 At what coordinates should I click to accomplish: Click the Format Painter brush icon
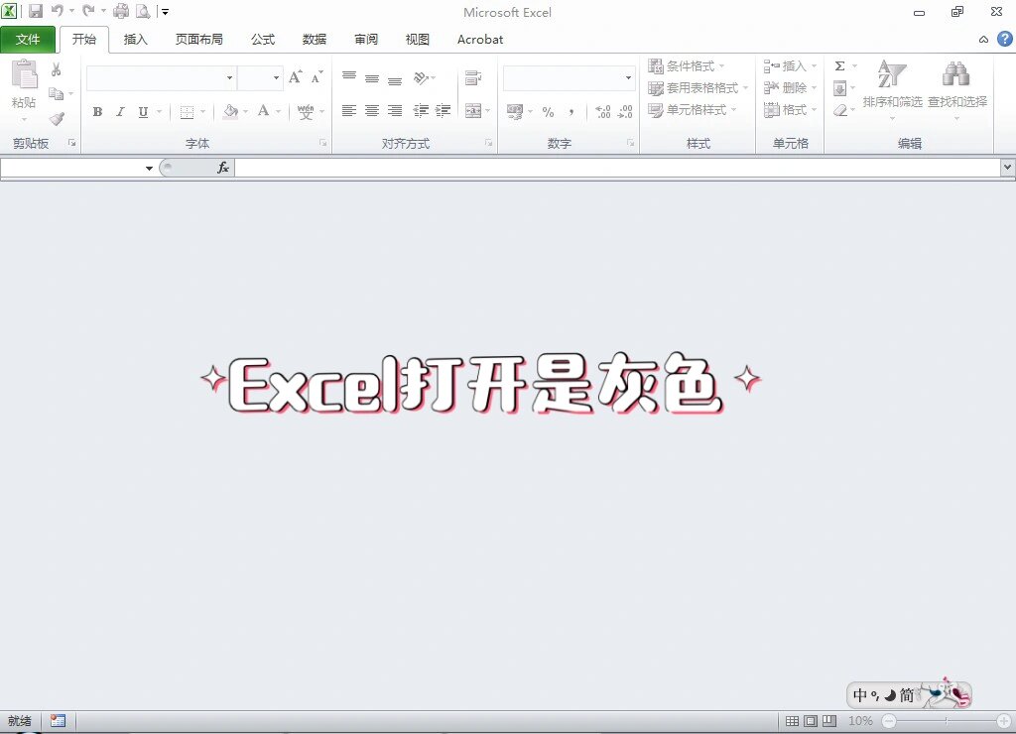(57, 119)
